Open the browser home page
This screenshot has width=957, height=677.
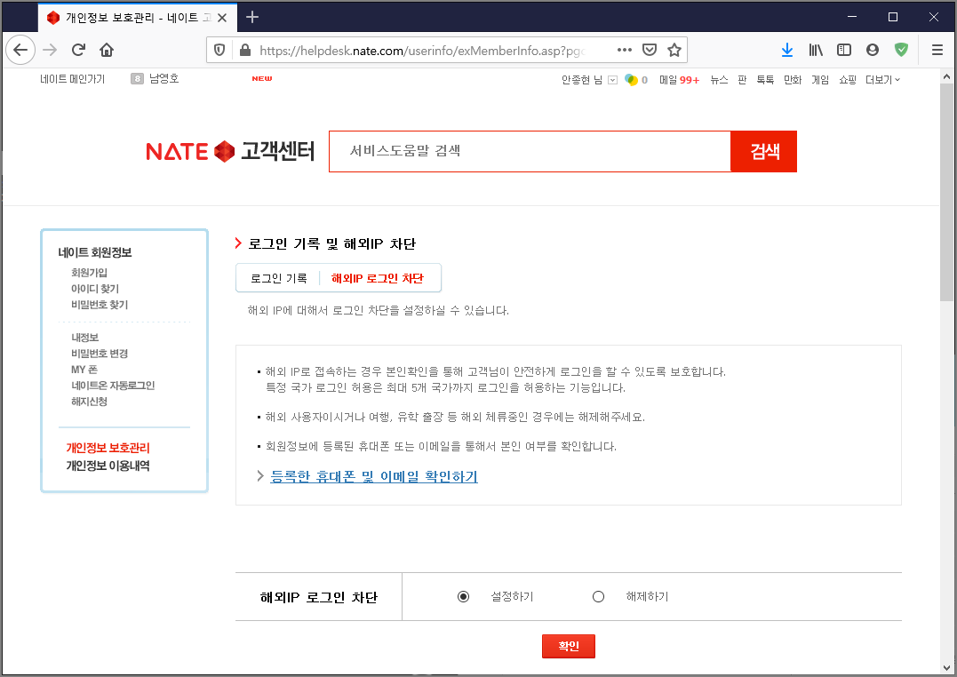pos(107,50)
